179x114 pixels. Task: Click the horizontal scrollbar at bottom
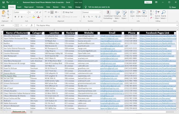coord(138,112)
